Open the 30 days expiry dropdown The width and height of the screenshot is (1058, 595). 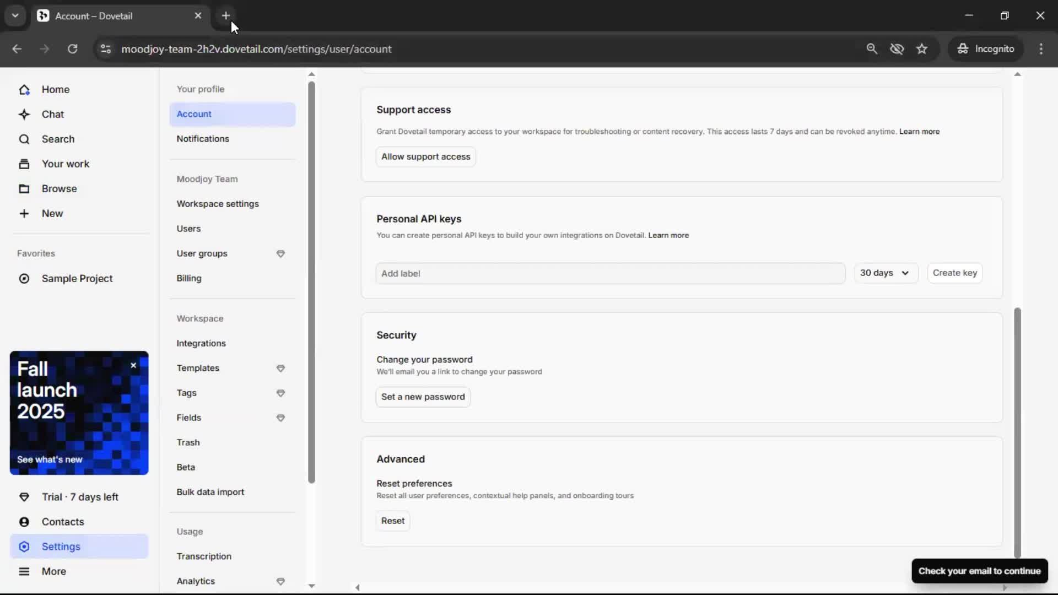(x=885, y=273)
